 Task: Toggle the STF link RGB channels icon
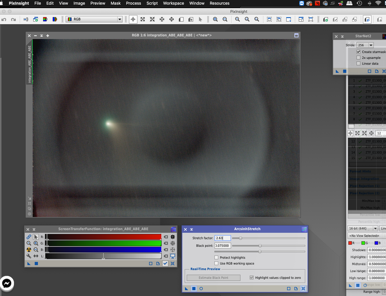click(29, 237)
